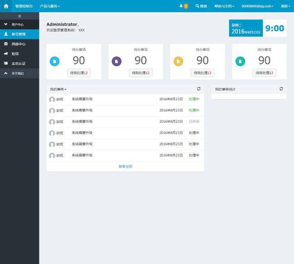The image size is (294, 264).
Task: Select 短信 in the sidebar
Action: click(19, 54)
